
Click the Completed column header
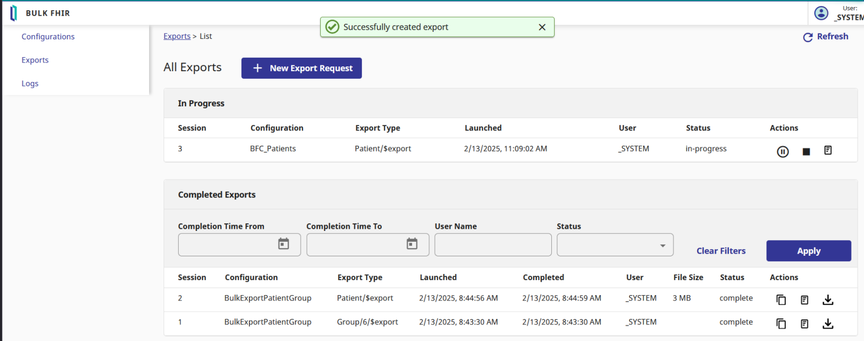click(543, 277)
